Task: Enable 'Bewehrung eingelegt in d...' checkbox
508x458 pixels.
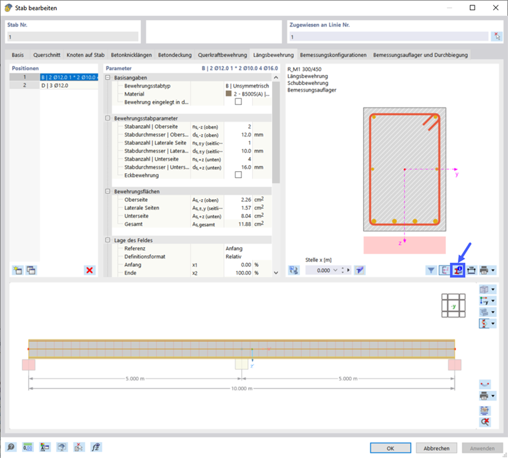Action: (x=238, y=102)
